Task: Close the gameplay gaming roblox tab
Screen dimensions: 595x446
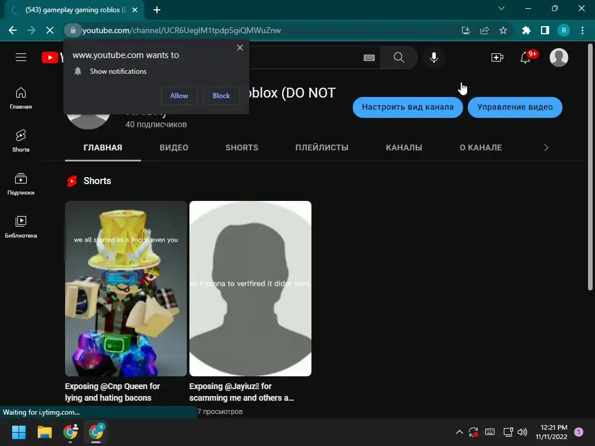Action: click(x=135, y=10)
